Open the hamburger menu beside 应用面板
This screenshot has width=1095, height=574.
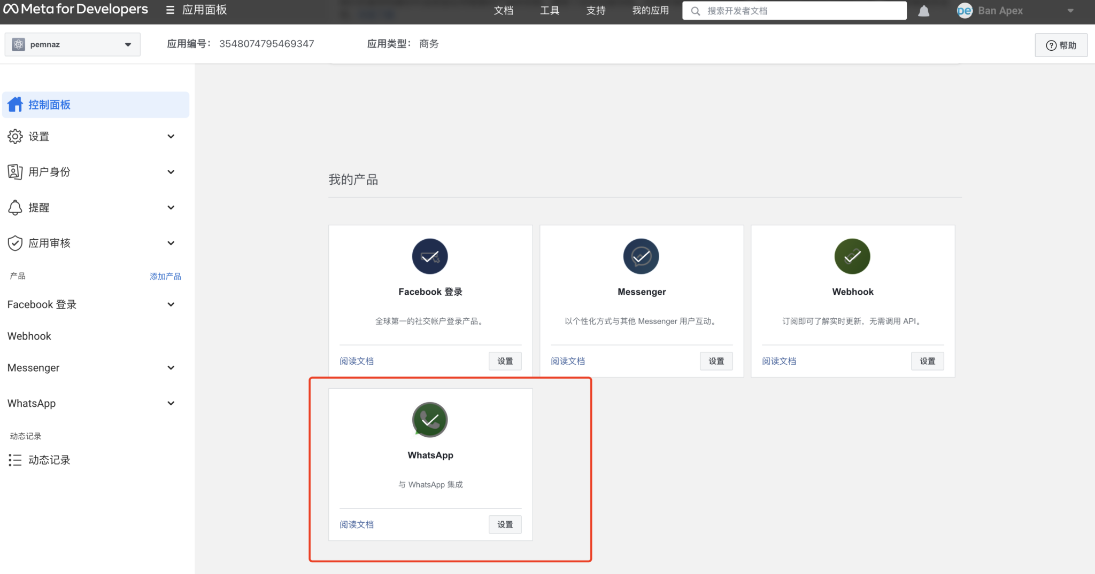pos(170,10)
